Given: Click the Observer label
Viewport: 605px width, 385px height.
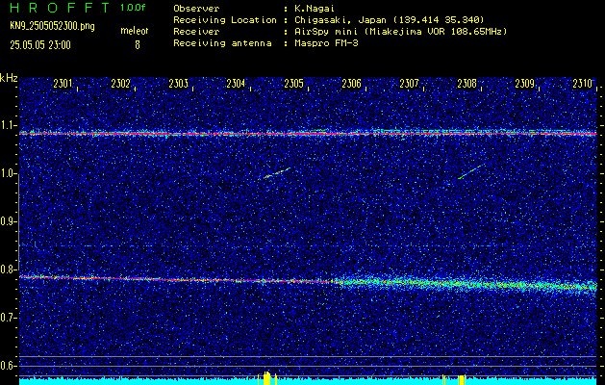Looking at the screenshot, I should click(196, 9).
